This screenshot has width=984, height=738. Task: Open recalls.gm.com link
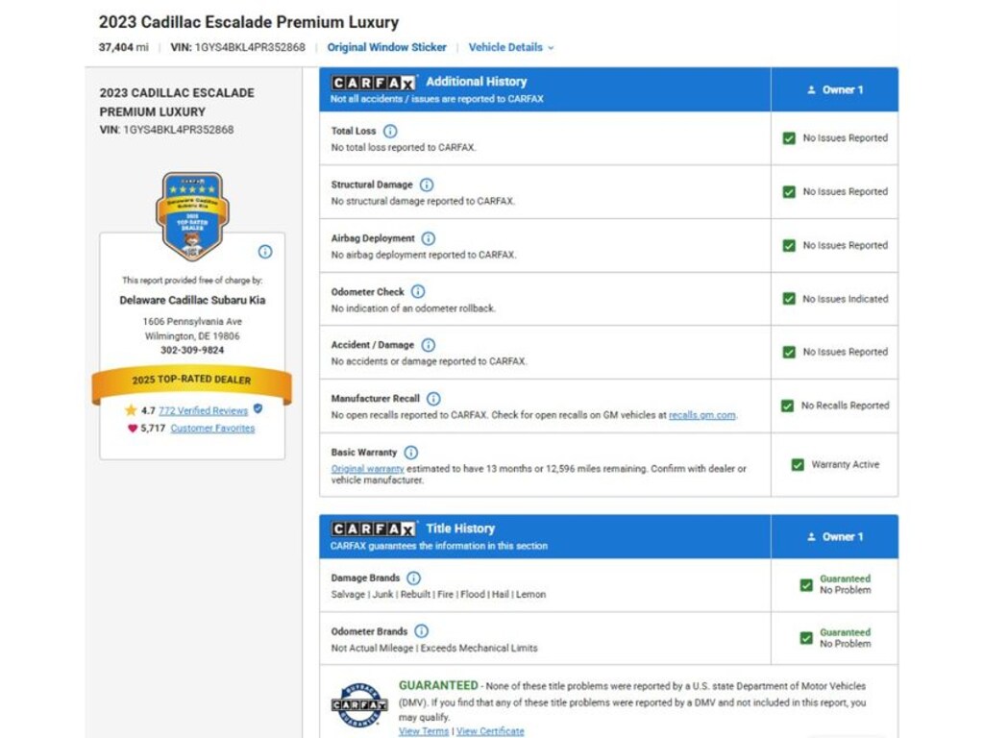(702, 415)
